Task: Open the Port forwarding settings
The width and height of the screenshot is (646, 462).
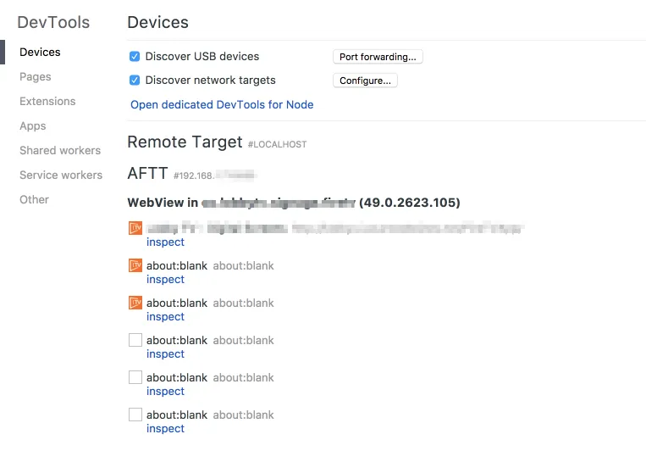Action: (x=377, y=57)
